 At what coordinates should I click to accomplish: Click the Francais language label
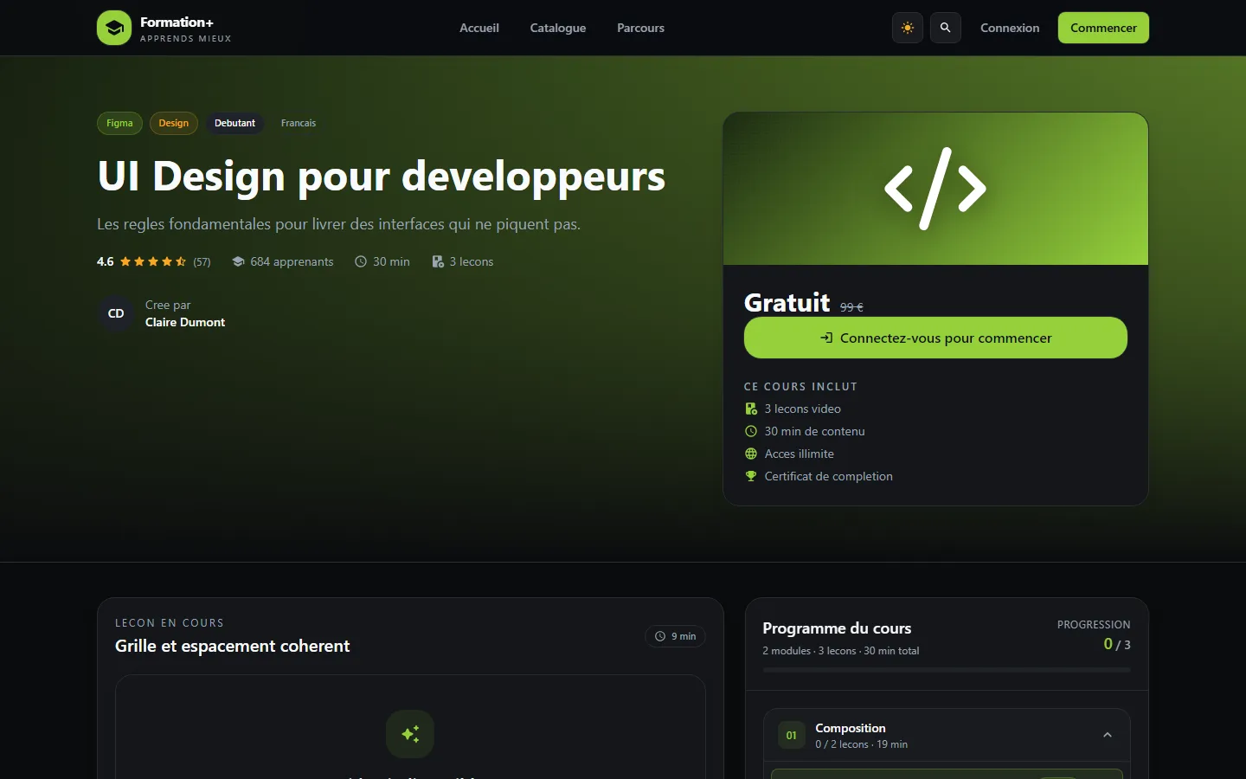click(x=299, y=123)
